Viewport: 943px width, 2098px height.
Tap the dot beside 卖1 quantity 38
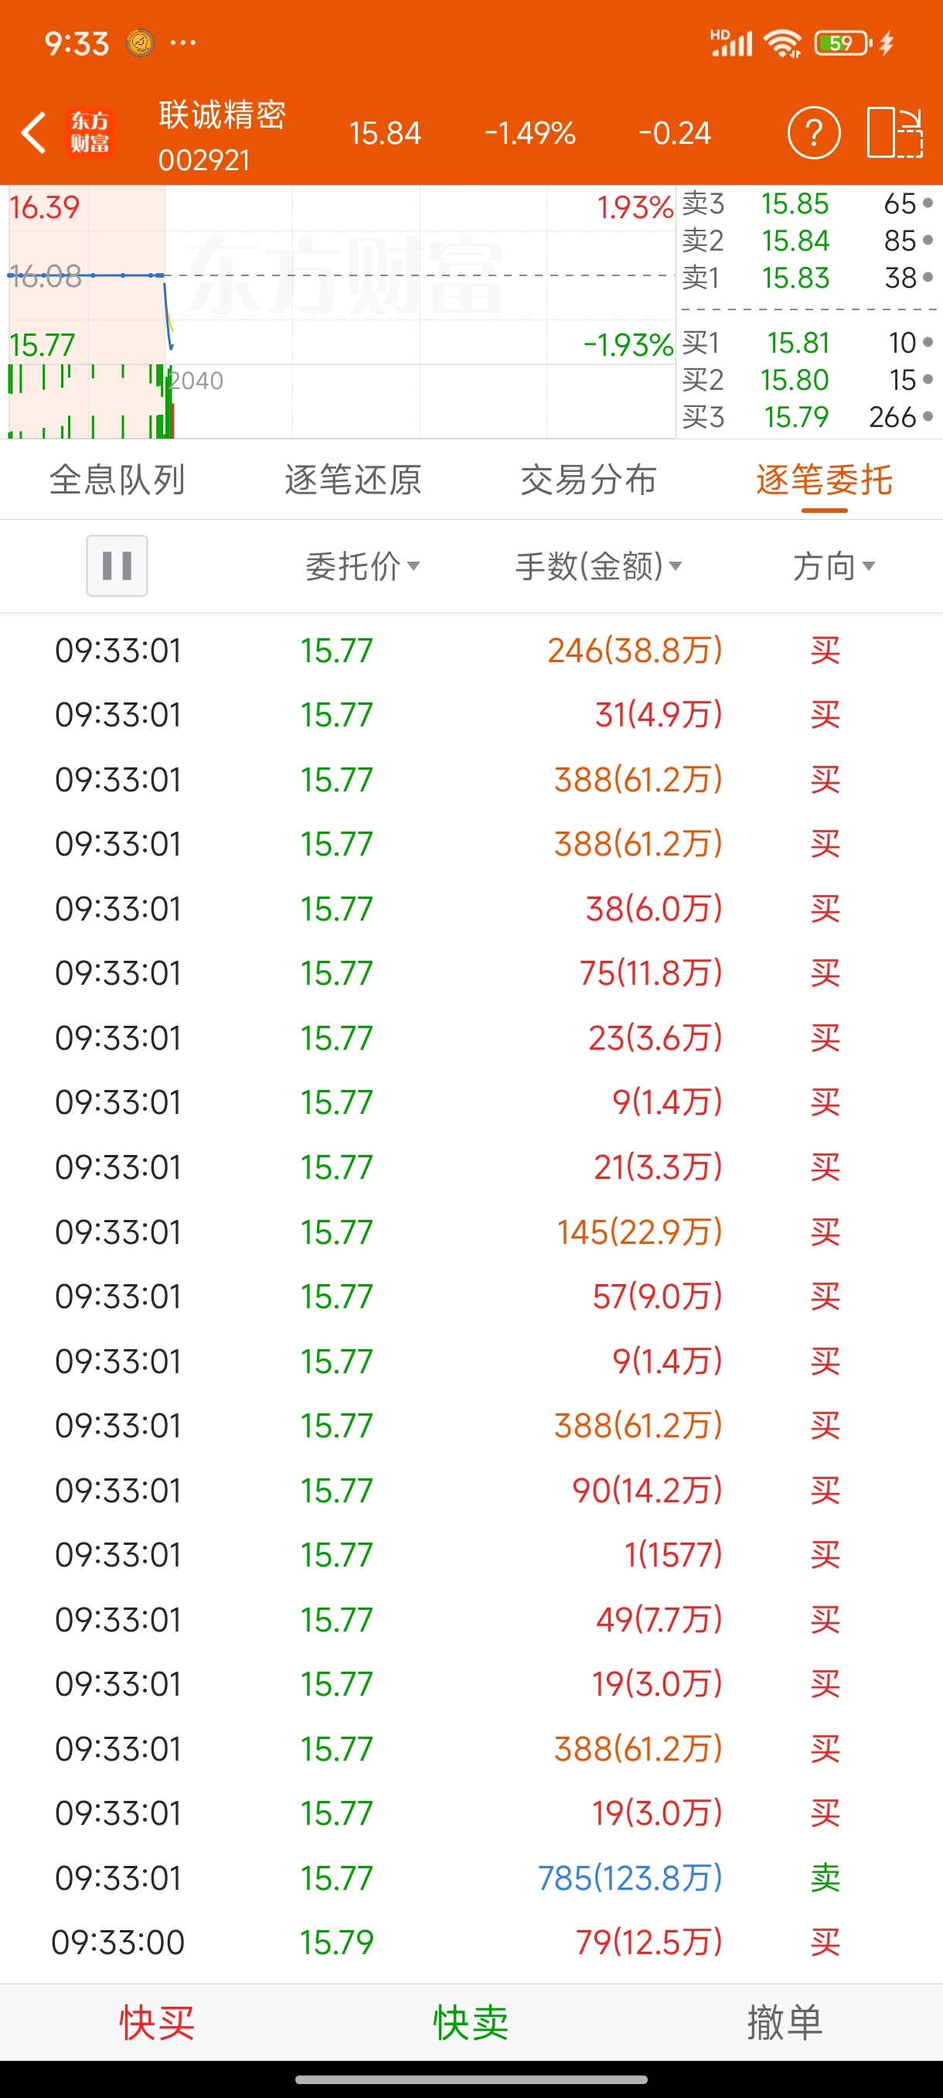click(928, 278)
